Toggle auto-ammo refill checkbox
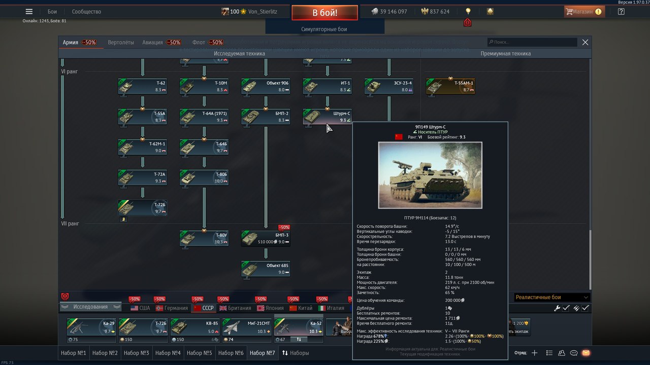 coord(586,308)
